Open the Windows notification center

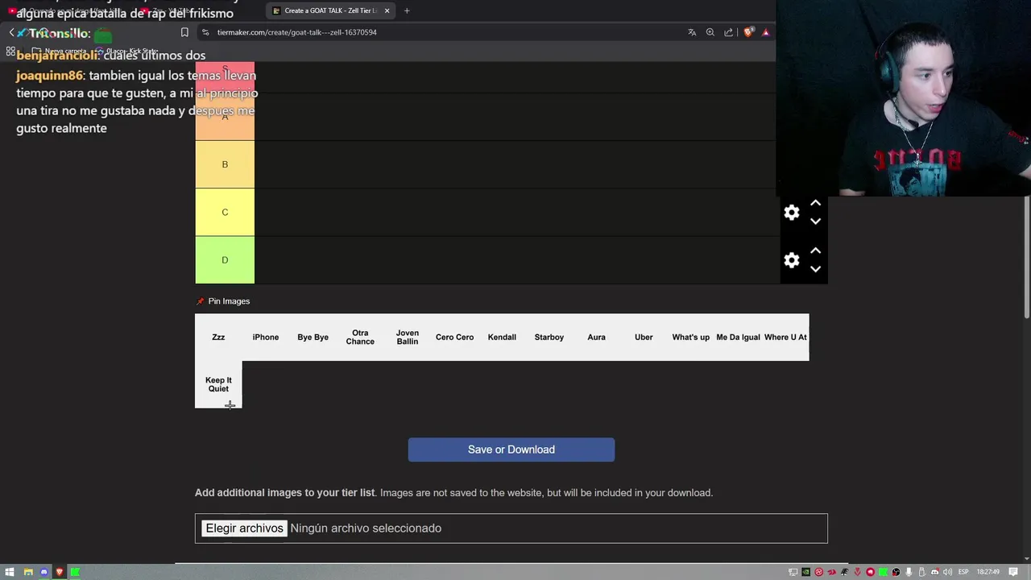click(x=1013, y=572)
